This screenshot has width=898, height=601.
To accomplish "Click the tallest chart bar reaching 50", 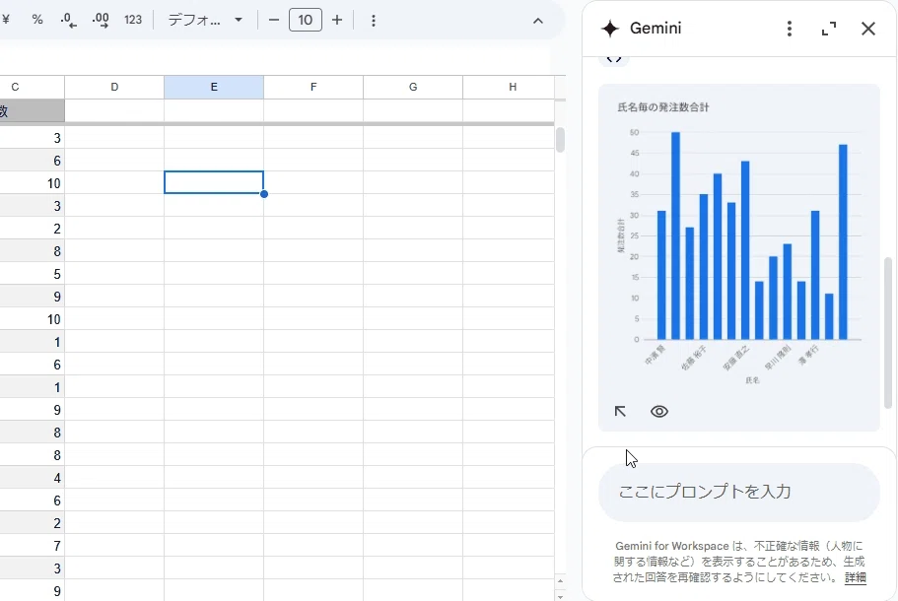I will tap(676, 235).
